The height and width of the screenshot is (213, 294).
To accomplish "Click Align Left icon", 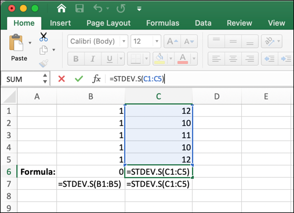I will pyautogui.click(x=216, y=59).
